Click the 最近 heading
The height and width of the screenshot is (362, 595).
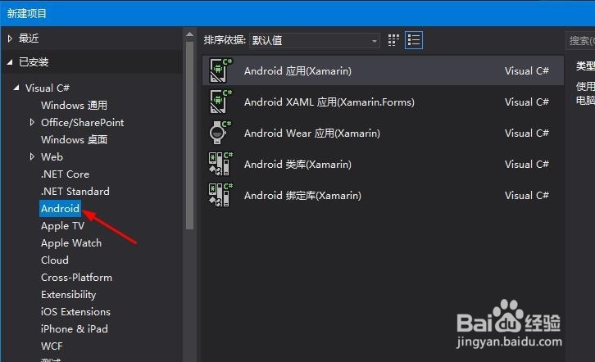point(29,38)
